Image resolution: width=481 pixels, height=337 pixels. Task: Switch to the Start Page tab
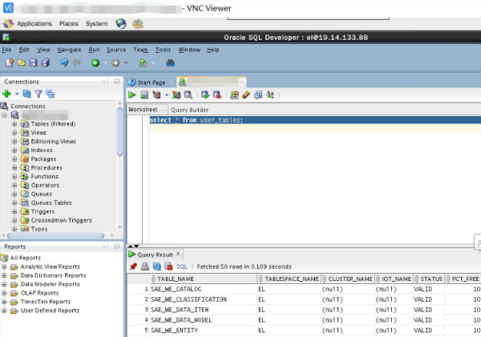pyautogui.click(x=152, y=82)
